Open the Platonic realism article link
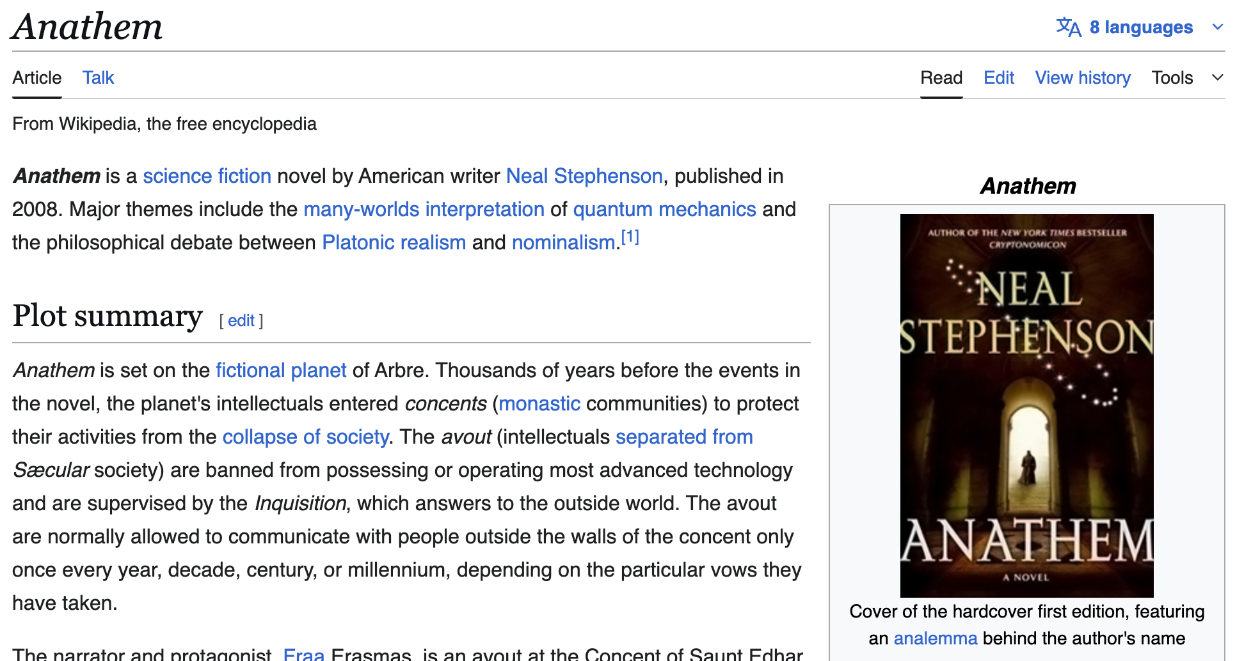Screen dimensions: 1244x661 coord(394,242)
